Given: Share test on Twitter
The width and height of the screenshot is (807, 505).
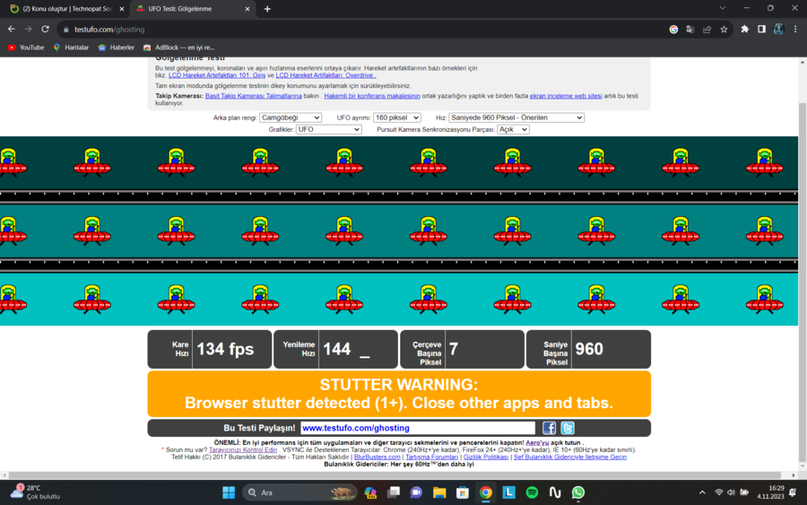Looking at the screenshot, I should click(568, 428).
